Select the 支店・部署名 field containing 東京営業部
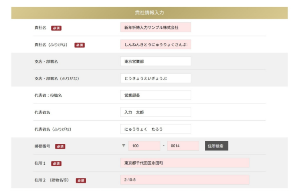This screenshot has height=191, width=300. pos(155,62)
